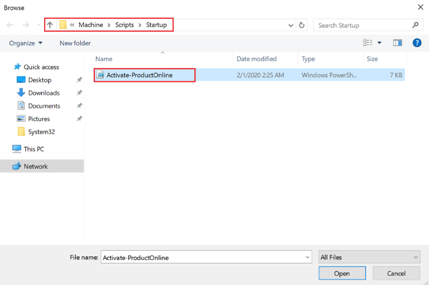Click the Up one level arrow
Image resolution: width=429 pixels, height=285 pixels.
coord(50,25)
